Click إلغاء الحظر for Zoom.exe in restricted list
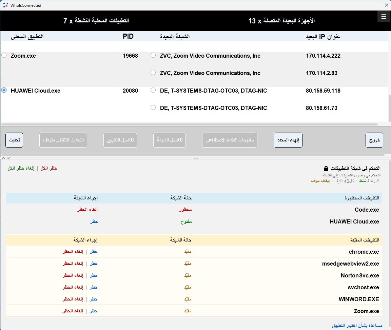This screenshot has width=391, height=330. click(73, 311)
